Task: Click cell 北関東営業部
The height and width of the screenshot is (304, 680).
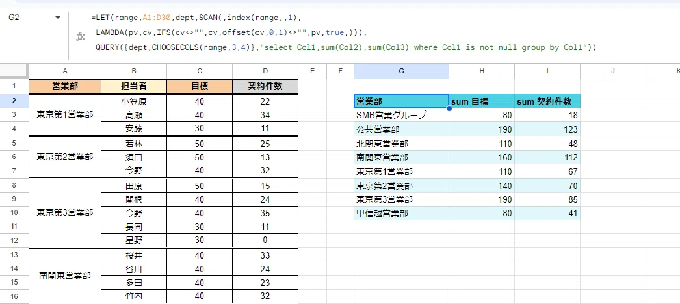Action: [x=401, y=144]
